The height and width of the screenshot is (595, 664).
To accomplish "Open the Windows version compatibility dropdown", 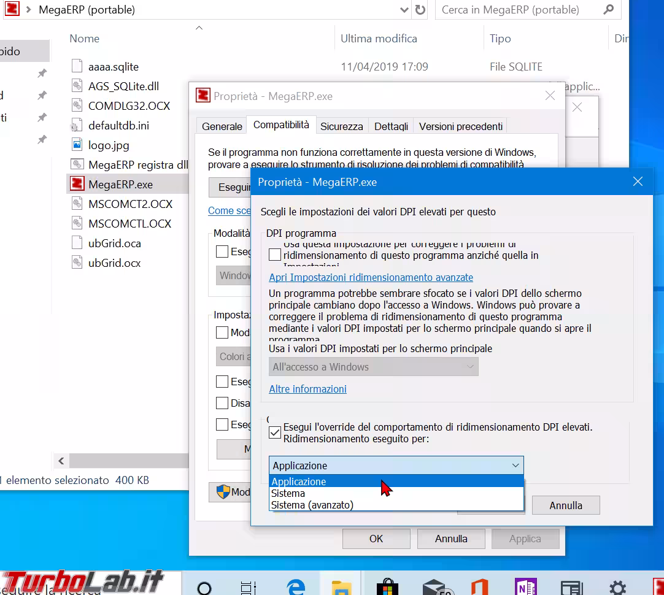I will coord(233,275).
